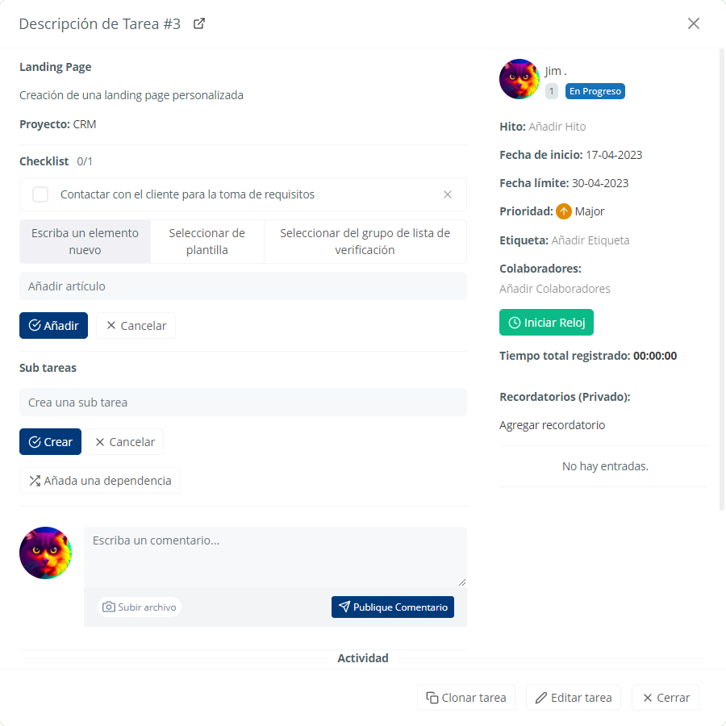
Task: Check Contactar con el cliente checklist item
Action: coord(40,194)
